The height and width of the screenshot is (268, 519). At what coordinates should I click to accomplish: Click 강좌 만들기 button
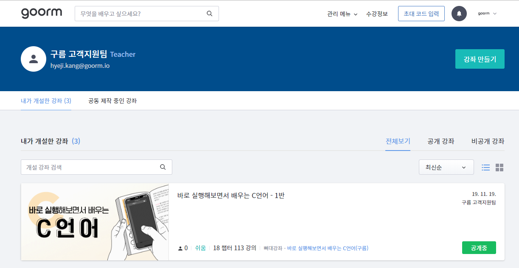(x=480, y=59)
